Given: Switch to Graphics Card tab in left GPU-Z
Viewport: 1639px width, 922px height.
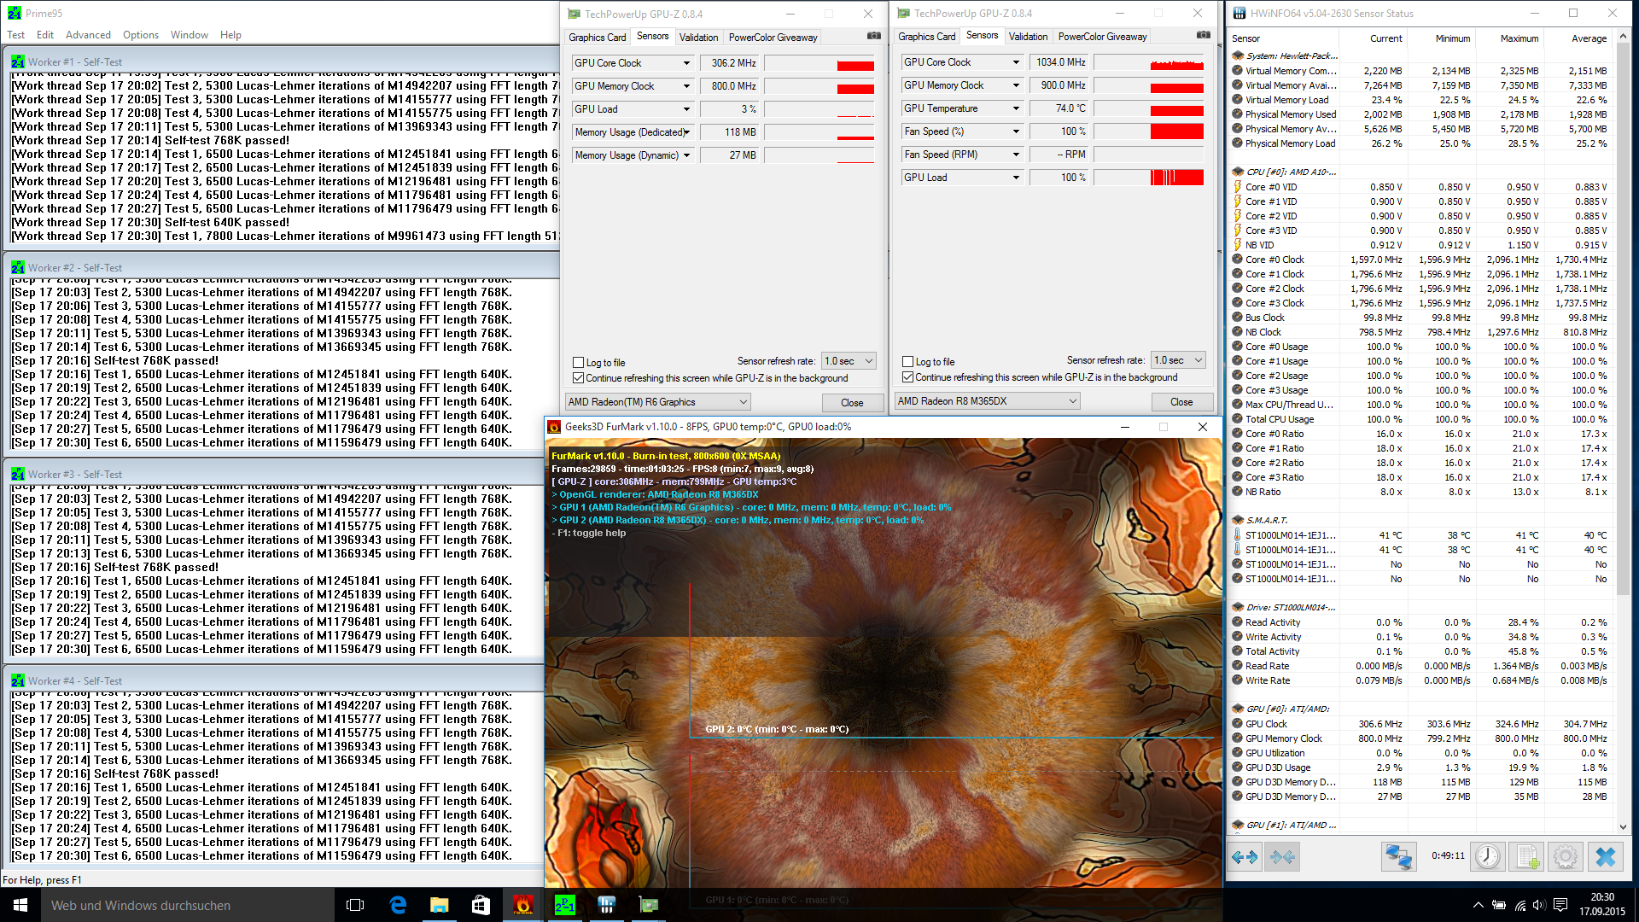Looking at the screenshot, I should (598, 38).
